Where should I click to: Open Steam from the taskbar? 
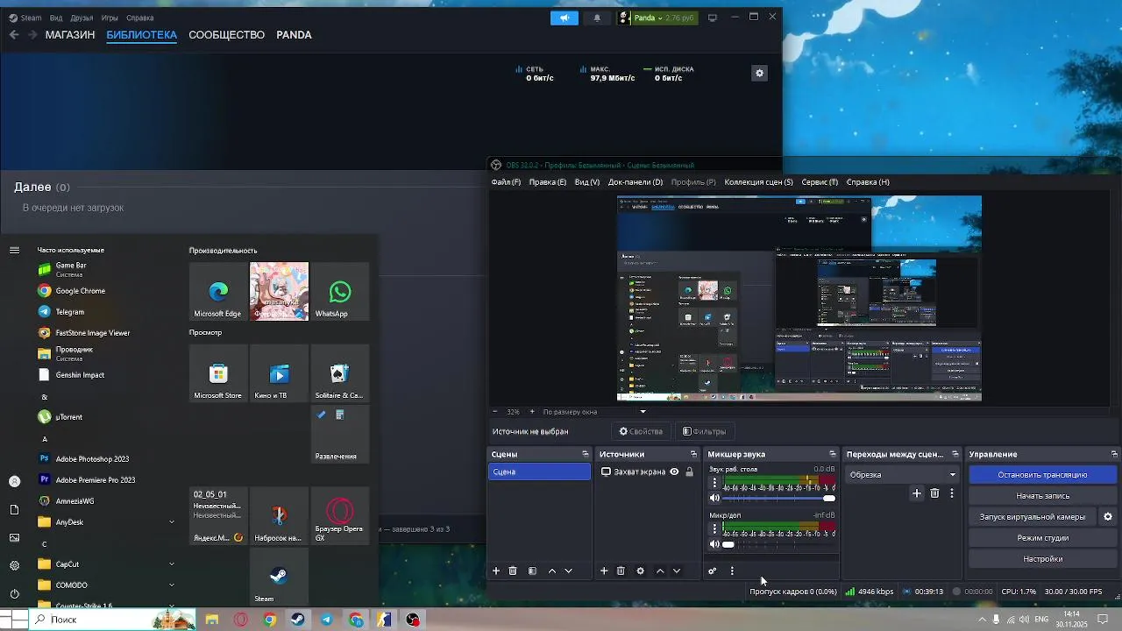(298, 620)
